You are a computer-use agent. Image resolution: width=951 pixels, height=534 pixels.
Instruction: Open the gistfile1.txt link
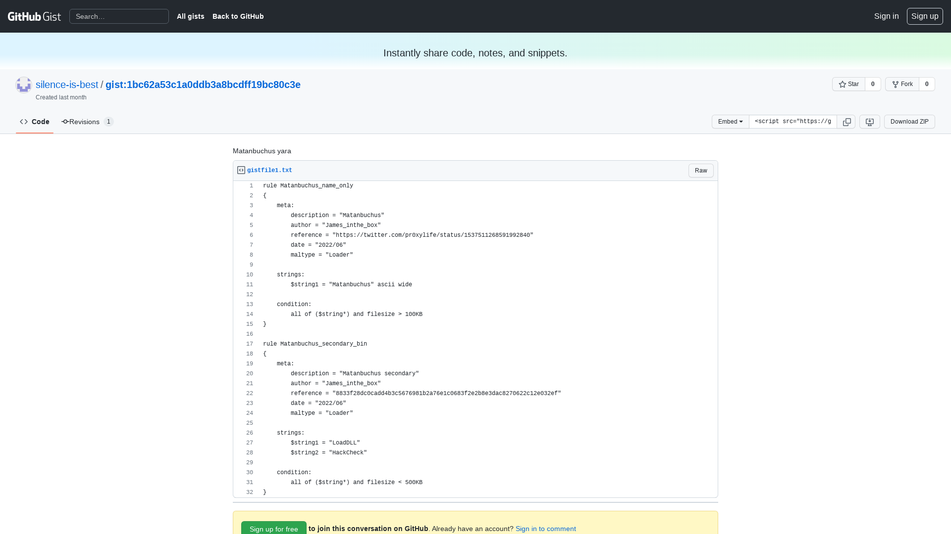(270, 170)
